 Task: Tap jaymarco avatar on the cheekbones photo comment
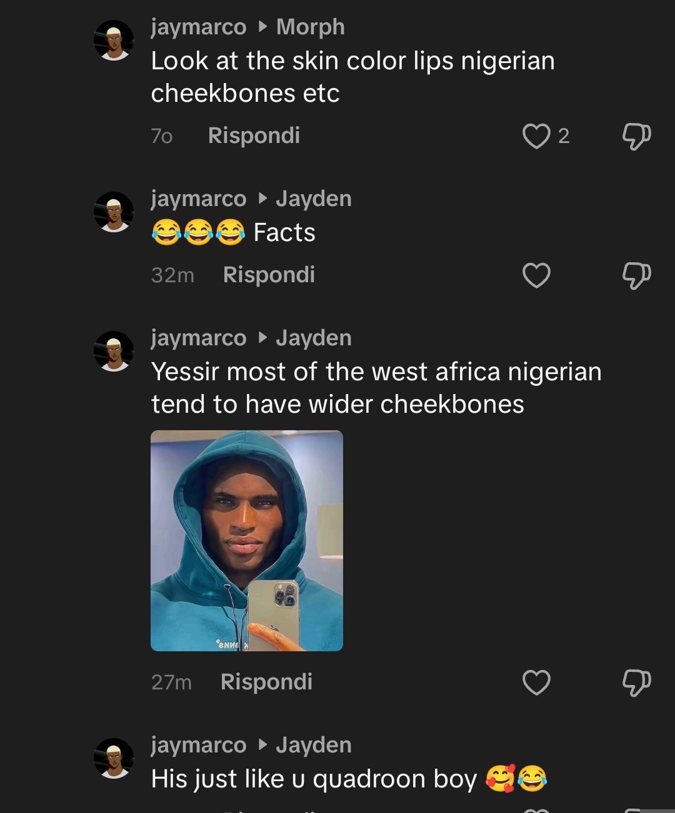click(114, 351)
